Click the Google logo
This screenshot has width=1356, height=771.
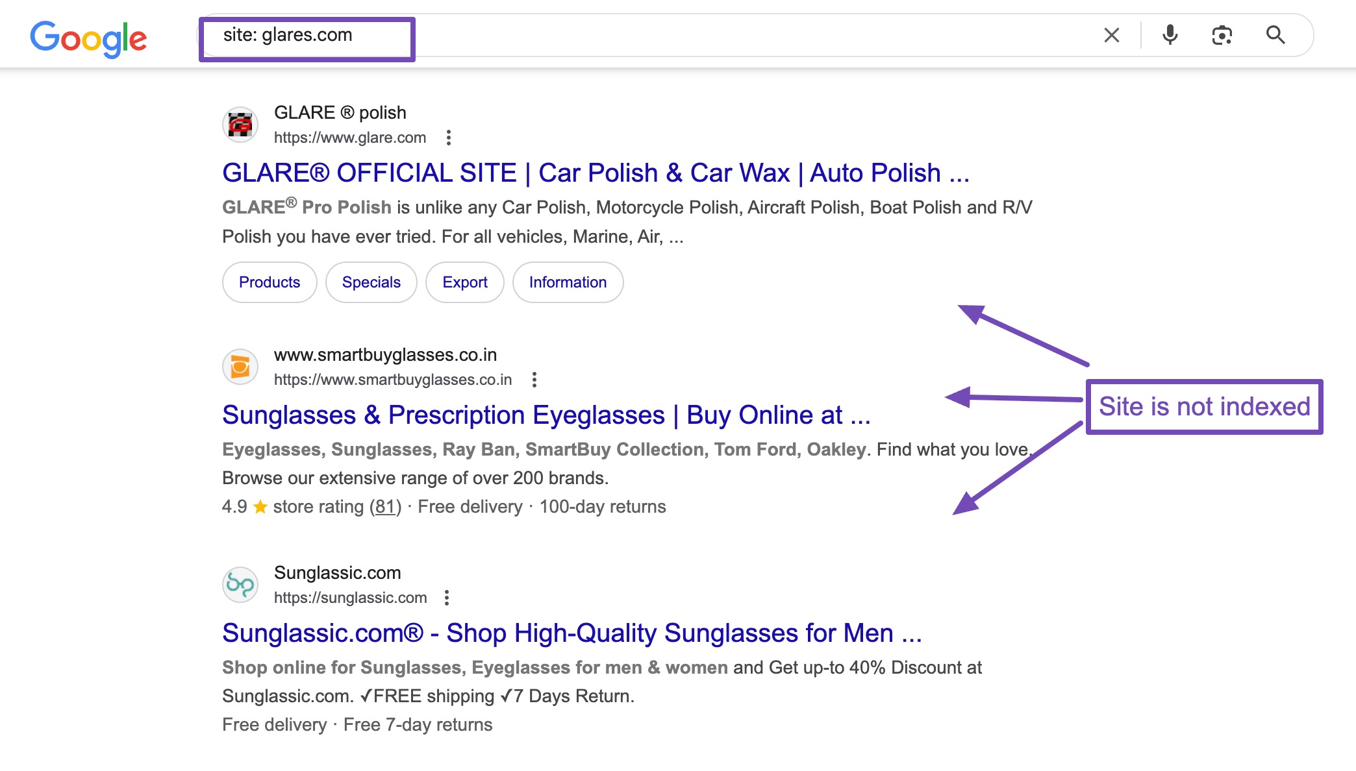coord(88,38)
